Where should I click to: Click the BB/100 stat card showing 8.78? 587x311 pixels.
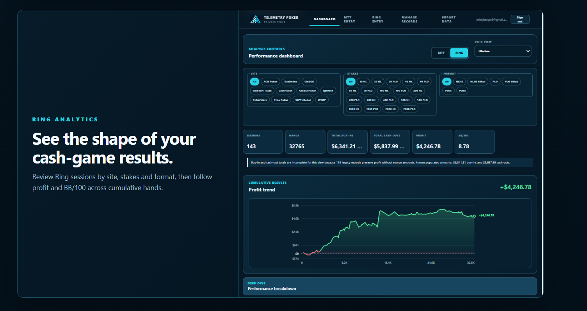pos(475,142)
